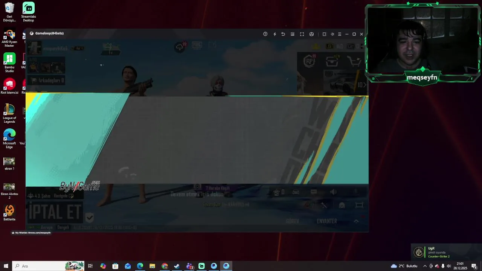
Task: Open Microsoft Store from the taskbar
Action: 115,266
